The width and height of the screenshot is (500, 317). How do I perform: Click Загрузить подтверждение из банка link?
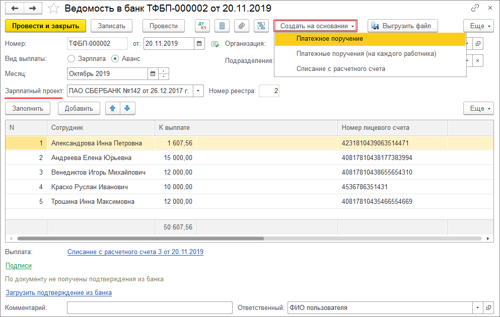tap(59, 293)
